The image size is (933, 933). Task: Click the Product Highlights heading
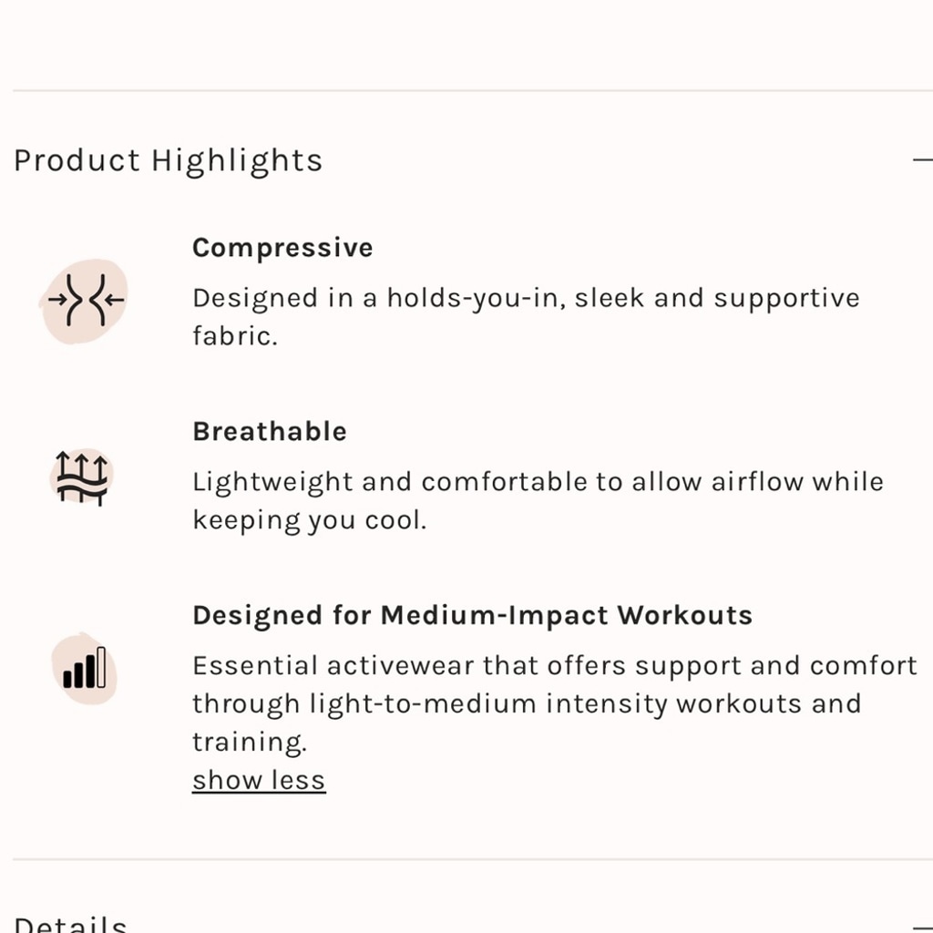168,160
